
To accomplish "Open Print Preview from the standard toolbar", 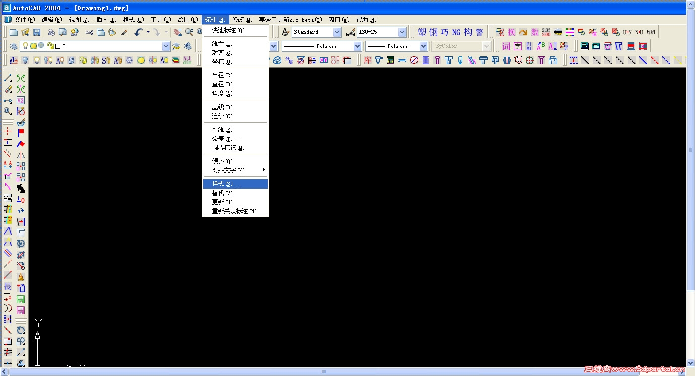I will click(63, 32).
